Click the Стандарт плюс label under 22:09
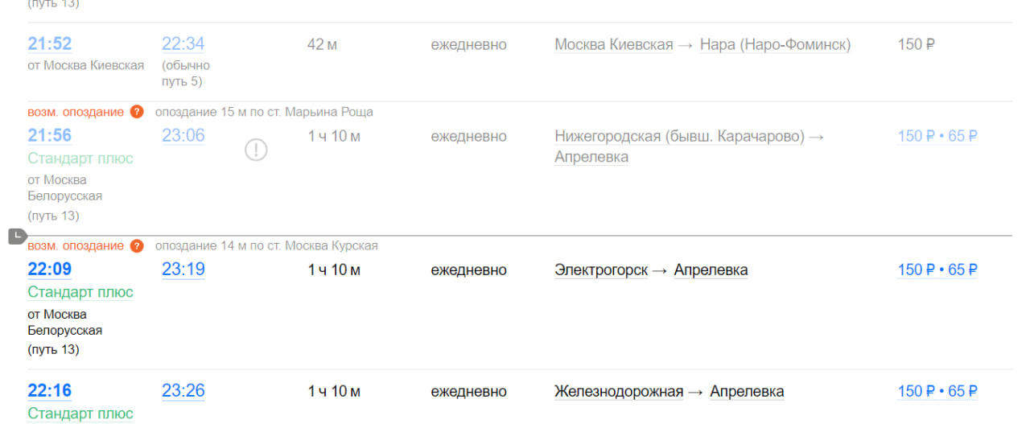Screen dimensions: 1030x424 tap(80, 292)
